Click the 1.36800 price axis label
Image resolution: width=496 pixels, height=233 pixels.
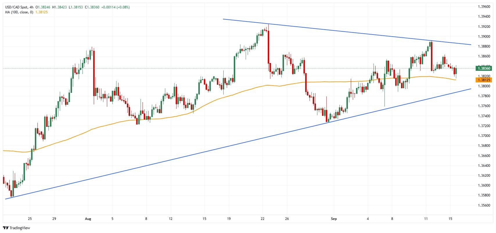[x=484, y=145]
